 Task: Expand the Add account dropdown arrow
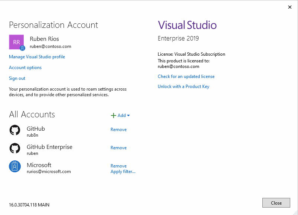click(x=128, y=115)
